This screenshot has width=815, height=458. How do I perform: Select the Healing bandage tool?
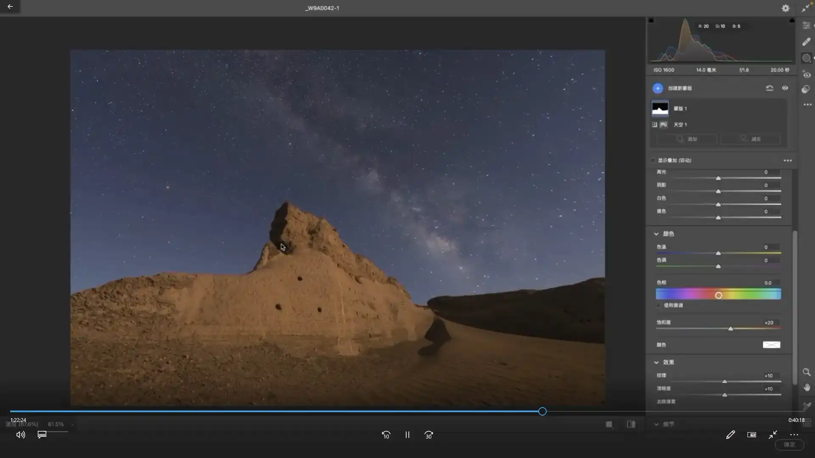point(806,42)
